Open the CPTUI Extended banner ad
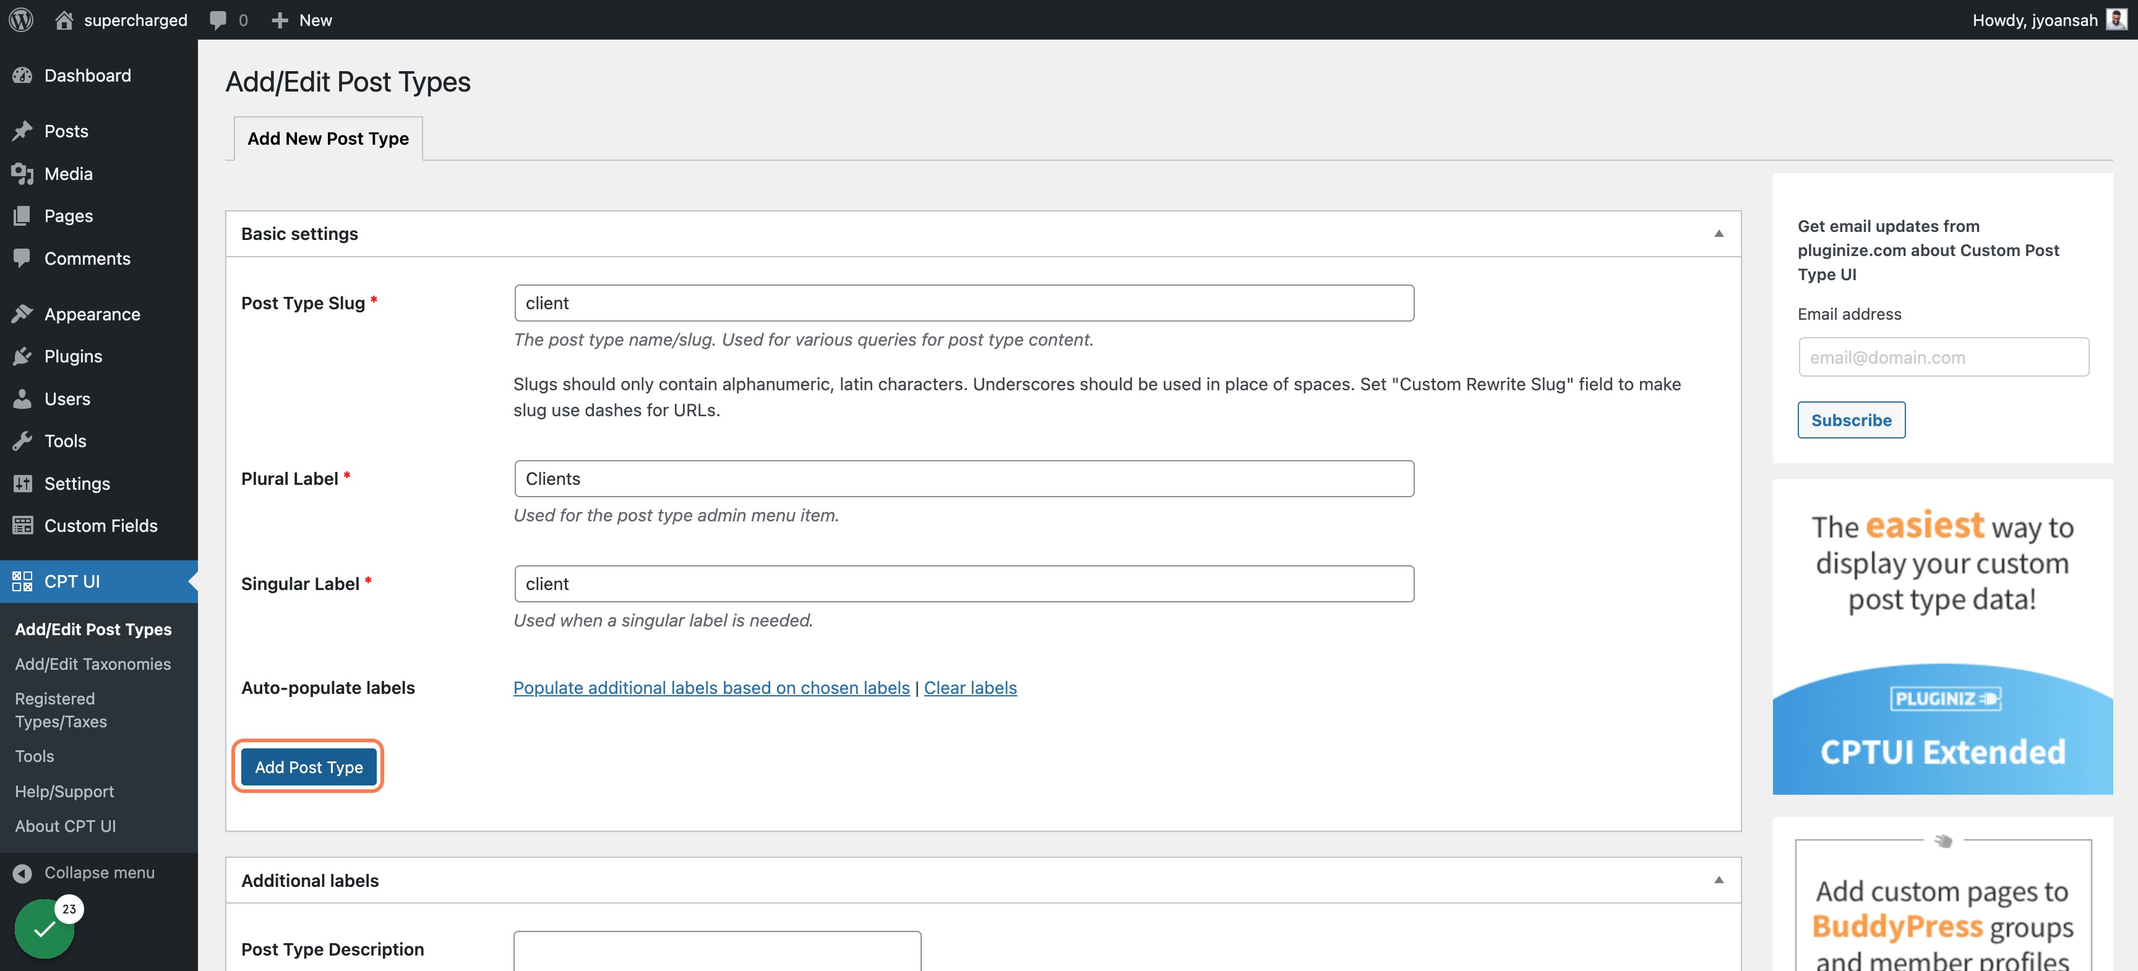This screenshot has height=971, width=2138. click(1942, 638)
